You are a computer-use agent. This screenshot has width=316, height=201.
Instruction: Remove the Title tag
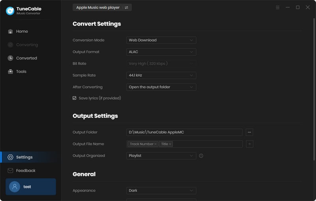click(x=170, y=144)
